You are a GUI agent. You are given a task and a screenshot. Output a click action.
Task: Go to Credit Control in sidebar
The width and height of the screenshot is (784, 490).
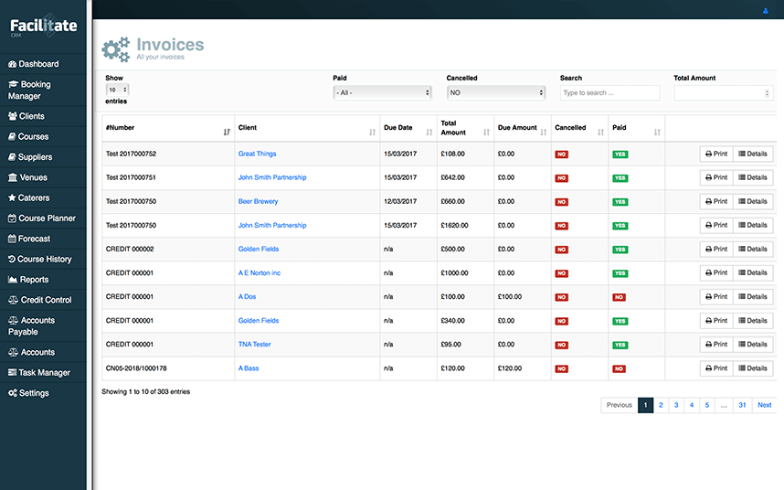pyautogui.click(x=45, y=300)
